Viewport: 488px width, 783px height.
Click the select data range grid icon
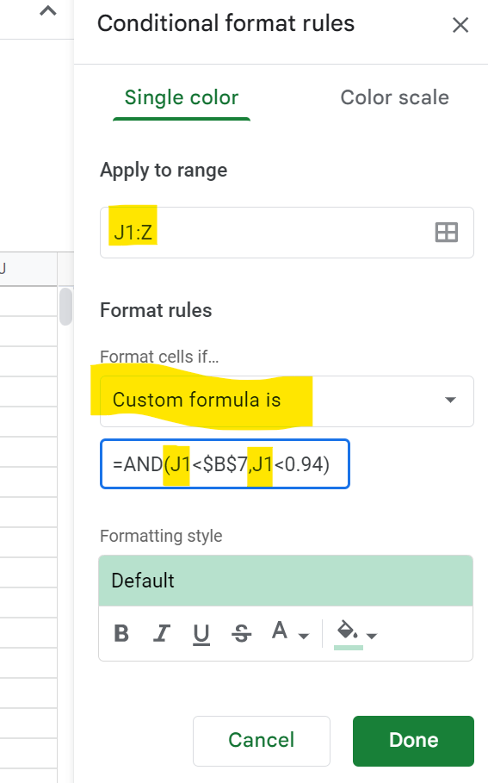pyautogui.click(x=446, y=233)
